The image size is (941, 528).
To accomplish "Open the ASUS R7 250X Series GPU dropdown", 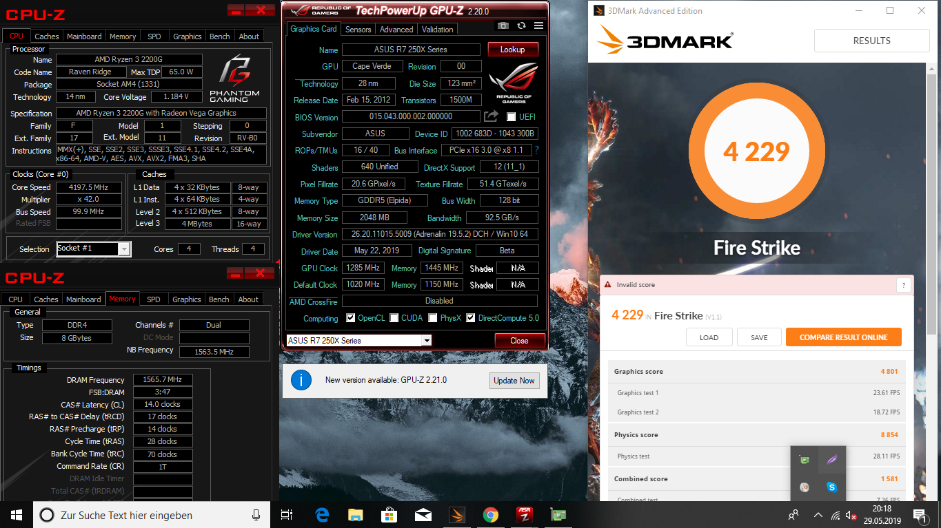I will point(427,341).
